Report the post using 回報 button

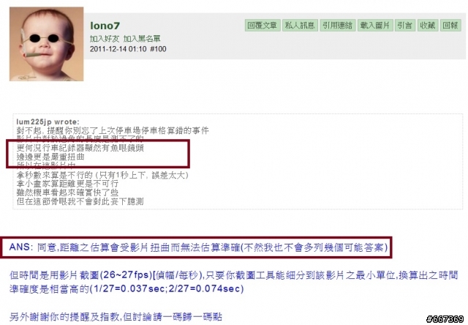coord(450,26)
